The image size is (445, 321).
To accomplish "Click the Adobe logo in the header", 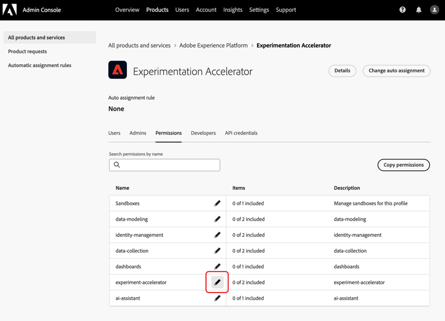I will tap(9, 9).
